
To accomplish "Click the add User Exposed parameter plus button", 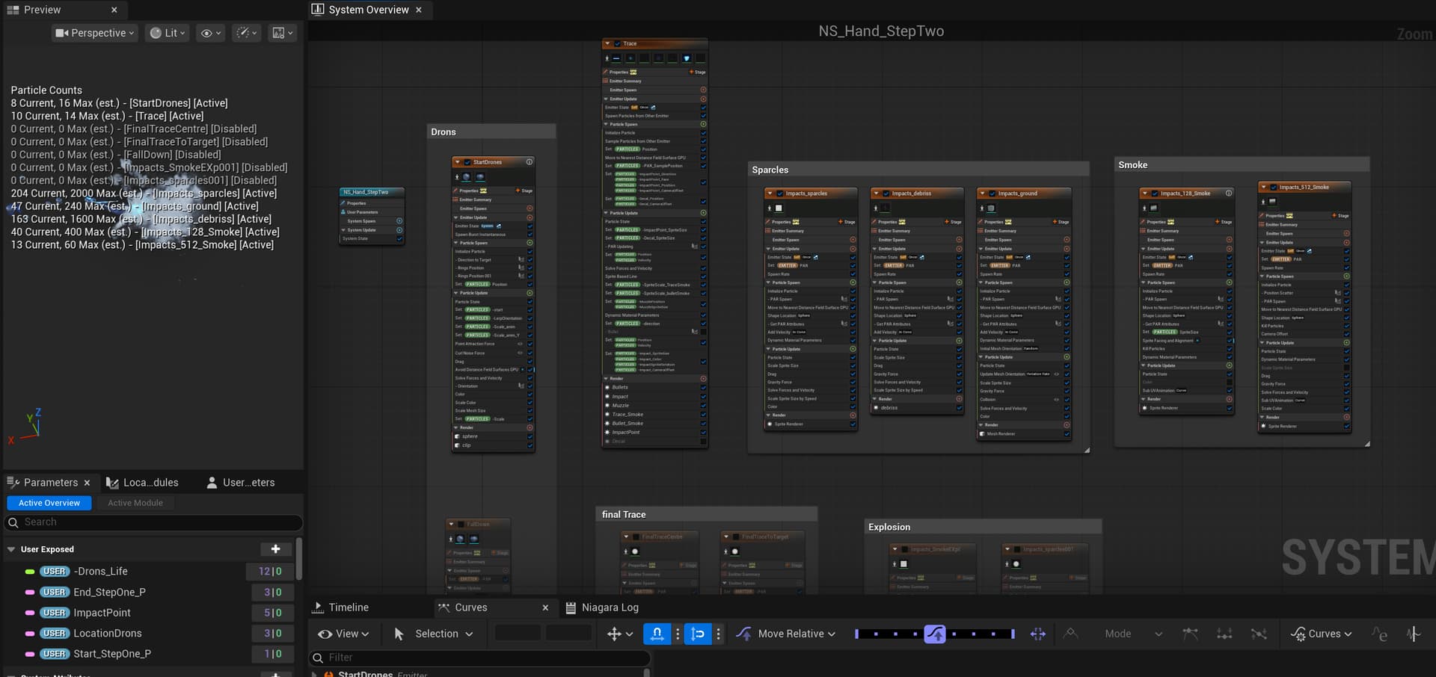I will pyautogui.click(x=275, y=549).
